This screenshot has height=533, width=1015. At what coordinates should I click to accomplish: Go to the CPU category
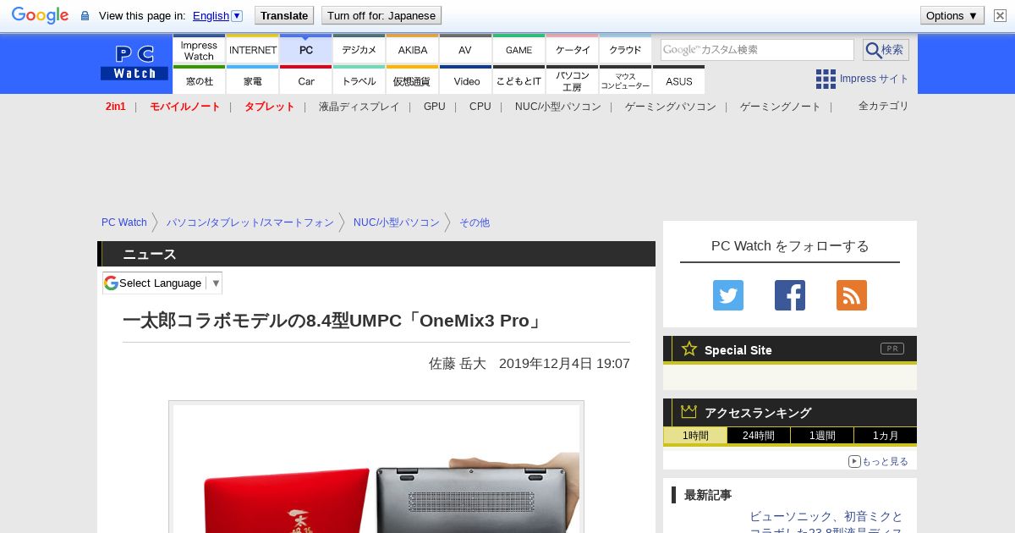(480, 107)
